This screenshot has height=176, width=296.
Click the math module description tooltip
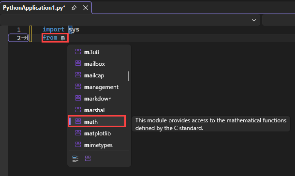tap(211, 124)
